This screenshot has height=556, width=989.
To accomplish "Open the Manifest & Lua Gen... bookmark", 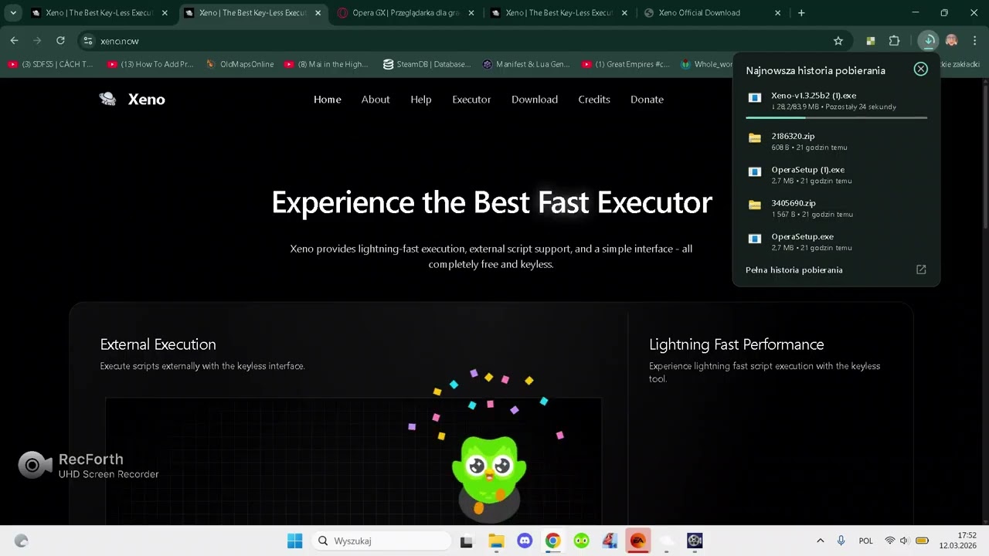I will [526, 64].
